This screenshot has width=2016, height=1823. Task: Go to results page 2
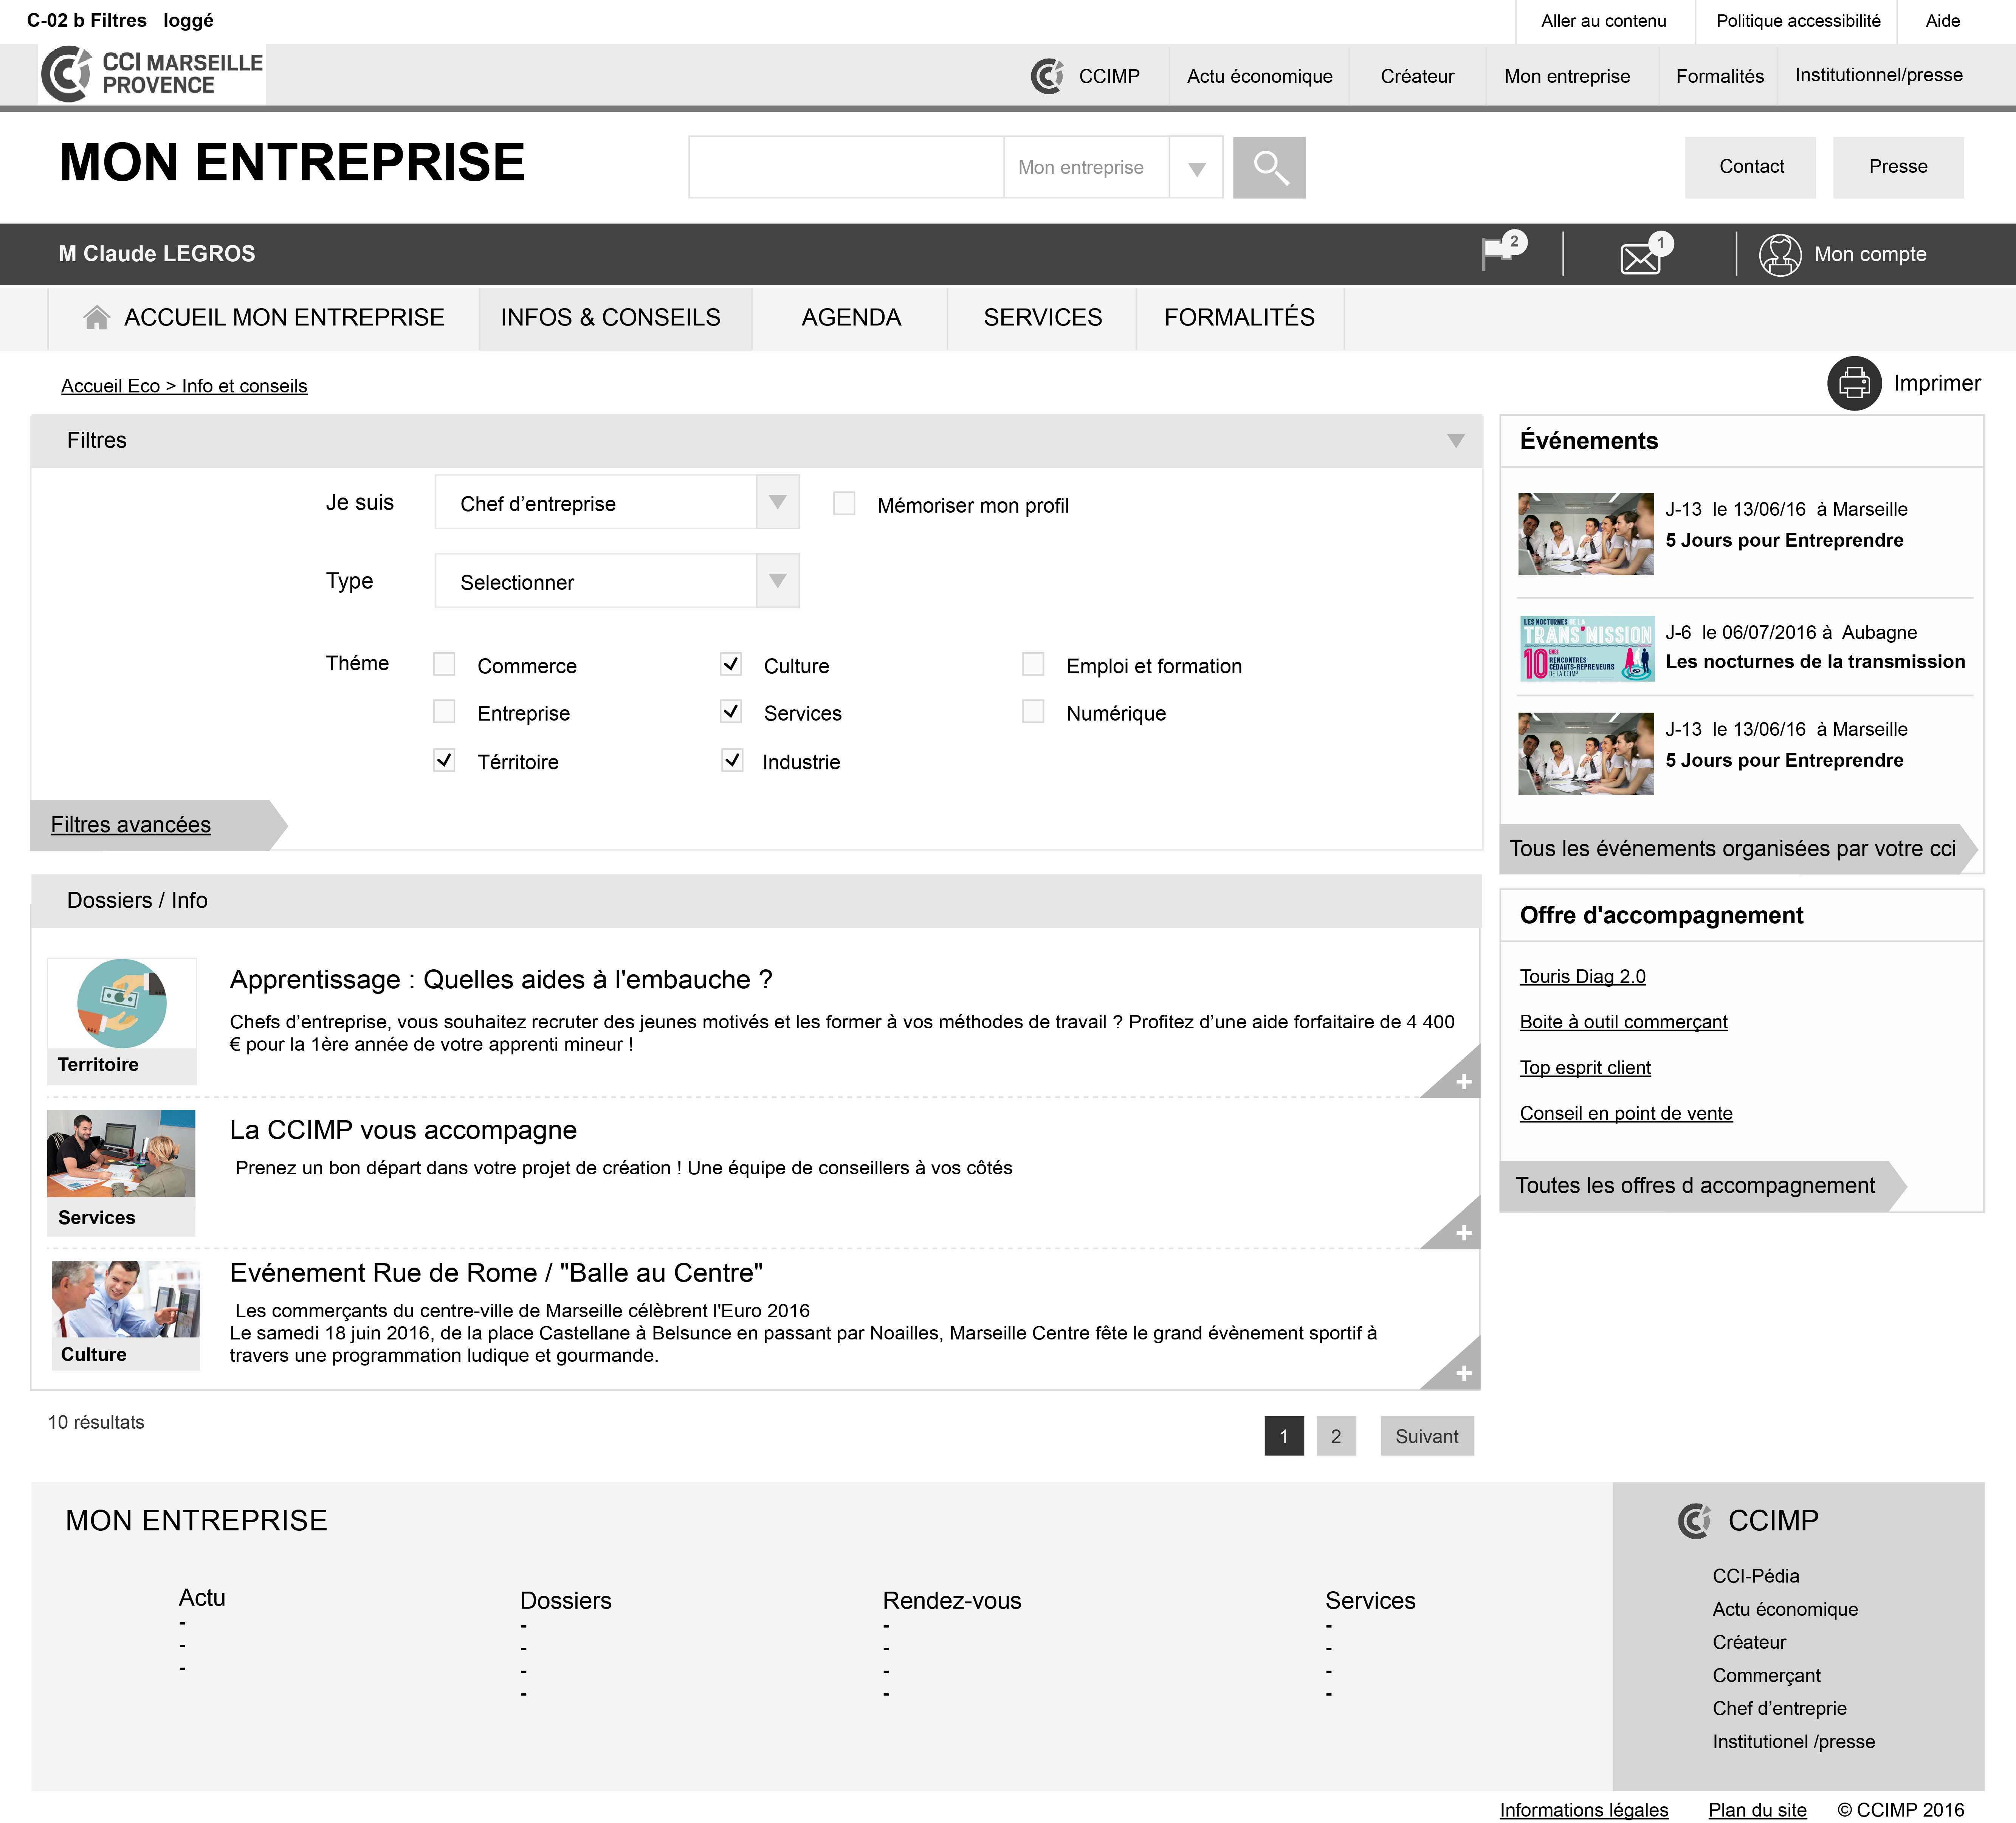[x=1335, y=1436]
